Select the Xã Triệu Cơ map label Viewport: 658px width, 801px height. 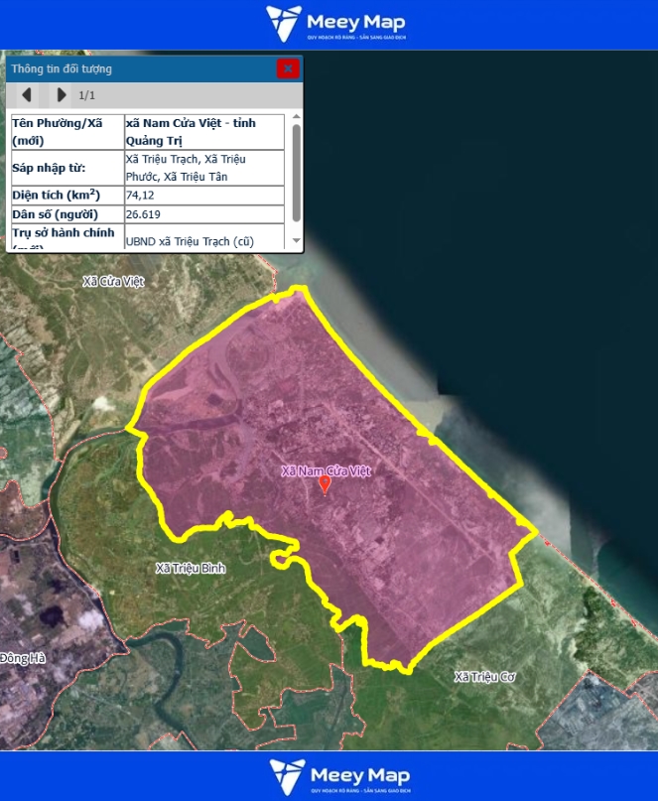pyautogui.click(x=485, y=677)
